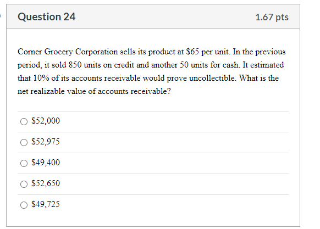
Task: Select the $52,975 radio button
Action: 24,142
